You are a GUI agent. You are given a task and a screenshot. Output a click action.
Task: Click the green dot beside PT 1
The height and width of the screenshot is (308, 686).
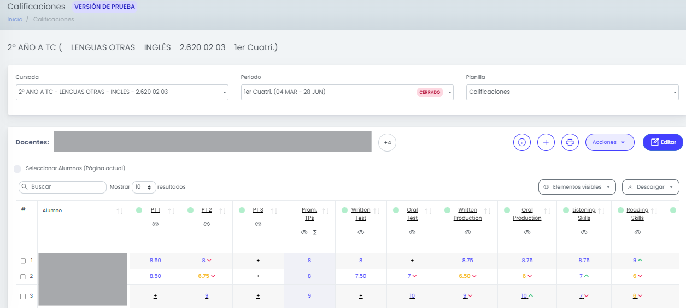click(x=139, y=210)
